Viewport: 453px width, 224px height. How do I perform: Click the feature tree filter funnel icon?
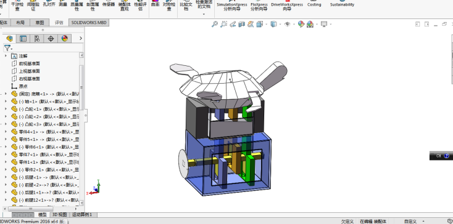tap(7, 48)
